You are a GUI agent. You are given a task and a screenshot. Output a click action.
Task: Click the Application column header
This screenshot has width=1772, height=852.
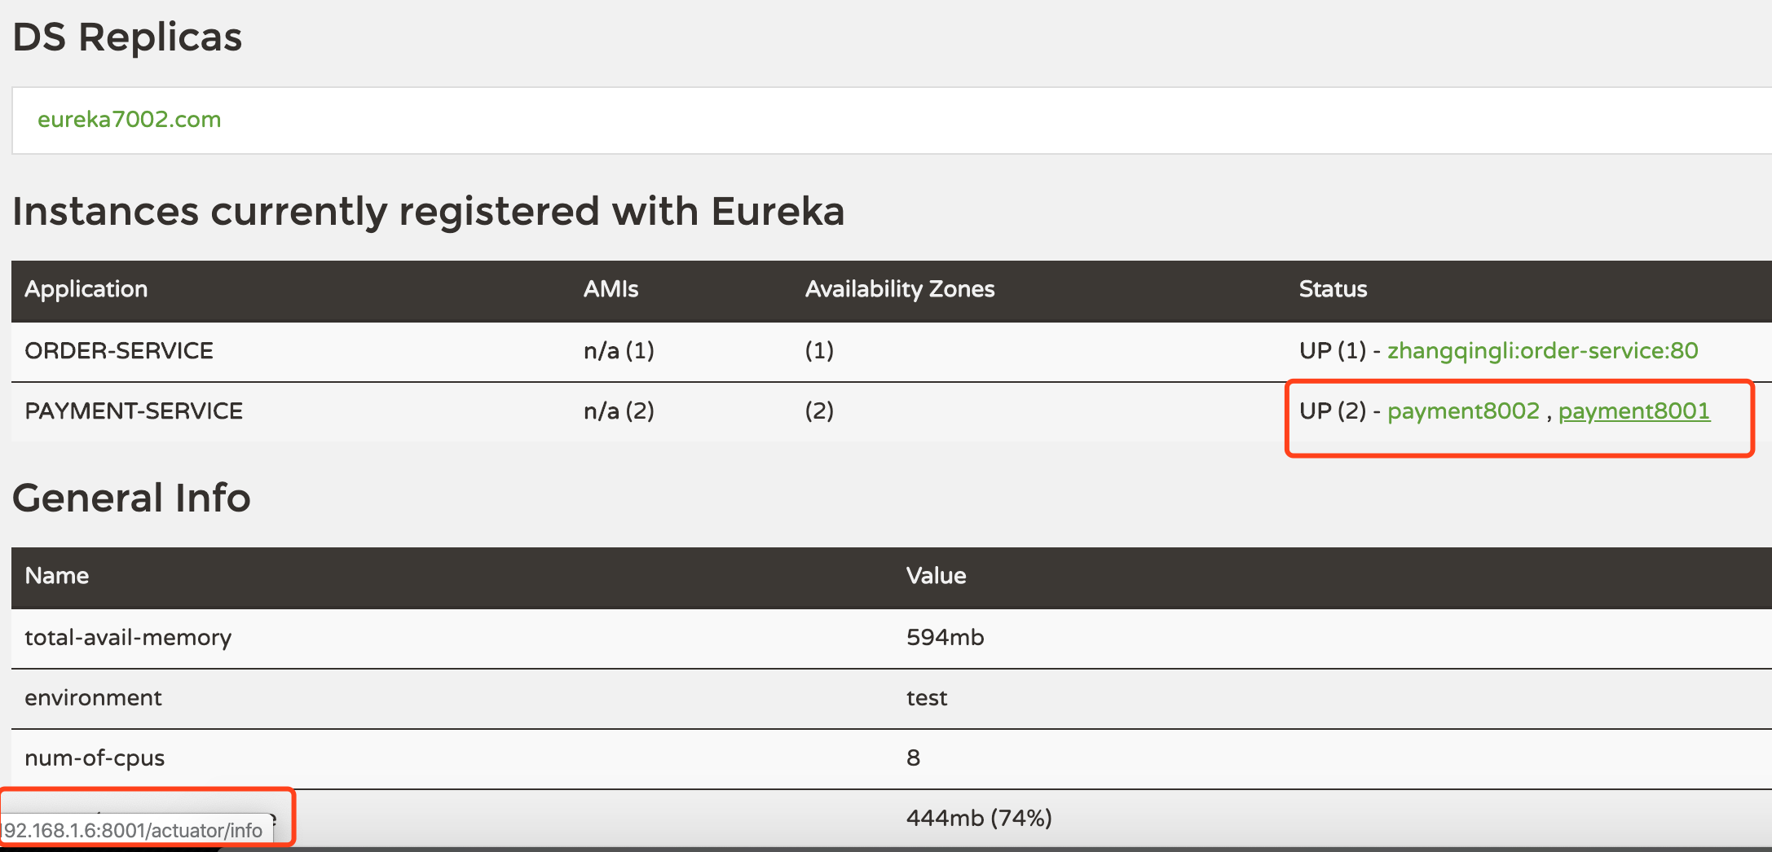[86, 289]
